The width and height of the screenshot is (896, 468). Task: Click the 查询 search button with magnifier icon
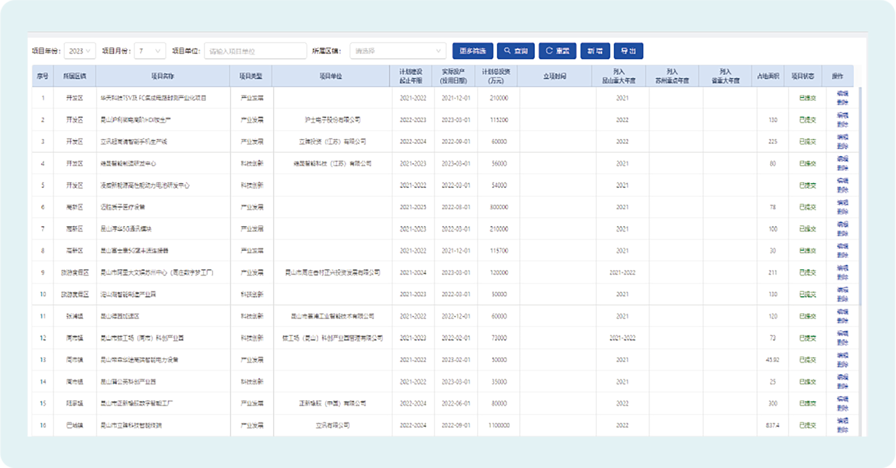pyautogui.click(x=515, y=51)
